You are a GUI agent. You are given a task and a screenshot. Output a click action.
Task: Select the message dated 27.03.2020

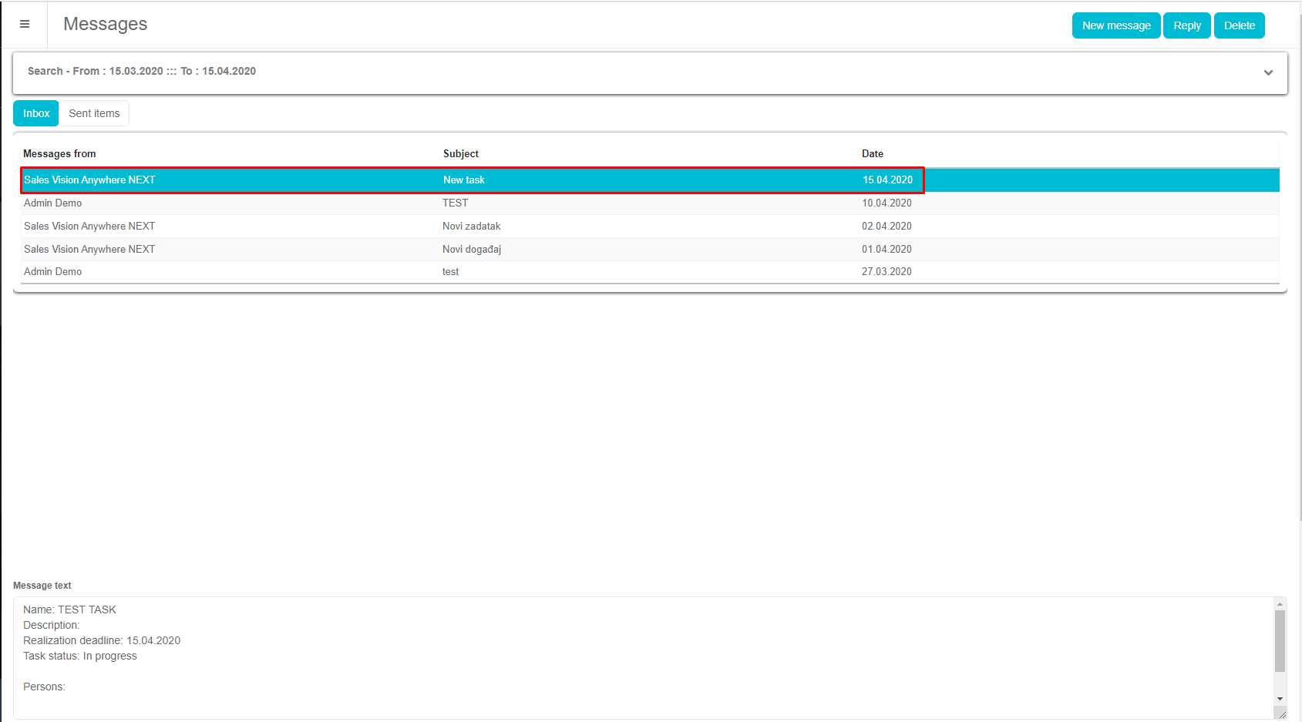[887, 272]
